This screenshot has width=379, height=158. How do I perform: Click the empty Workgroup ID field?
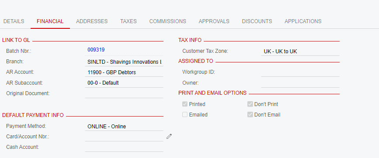click(300, 72)
